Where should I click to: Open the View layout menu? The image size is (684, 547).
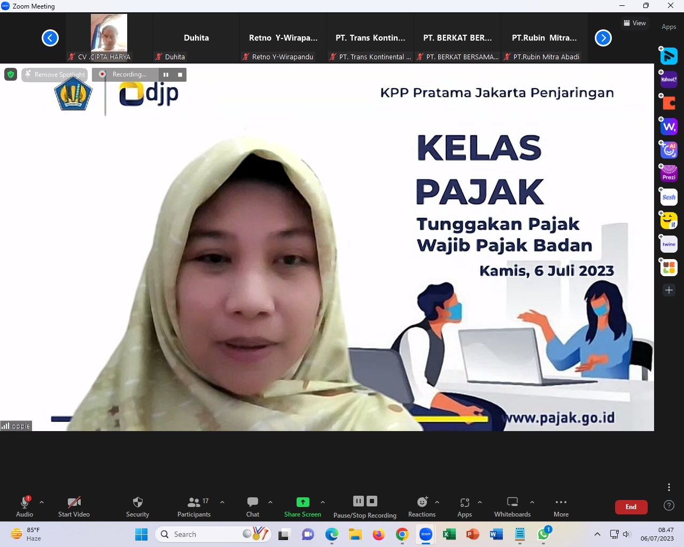coord(634,23)
